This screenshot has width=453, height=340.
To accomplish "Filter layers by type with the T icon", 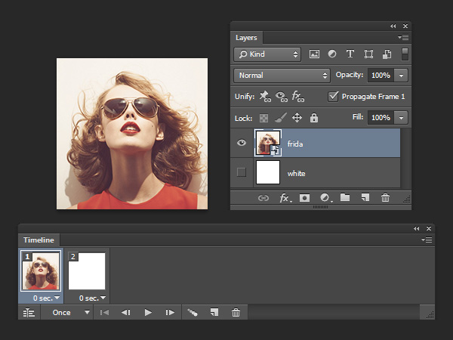I will point(350,54).
